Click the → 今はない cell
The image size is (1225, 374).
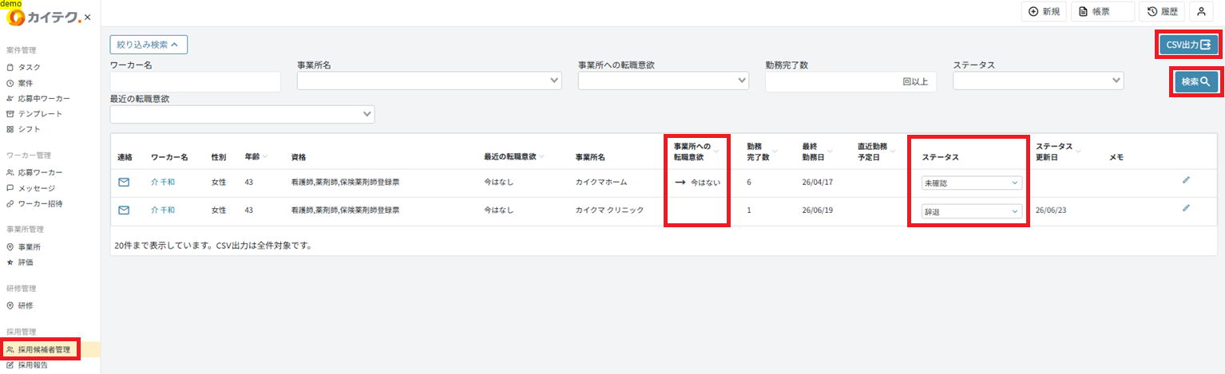pyautogui.click(x=697, y=183)
